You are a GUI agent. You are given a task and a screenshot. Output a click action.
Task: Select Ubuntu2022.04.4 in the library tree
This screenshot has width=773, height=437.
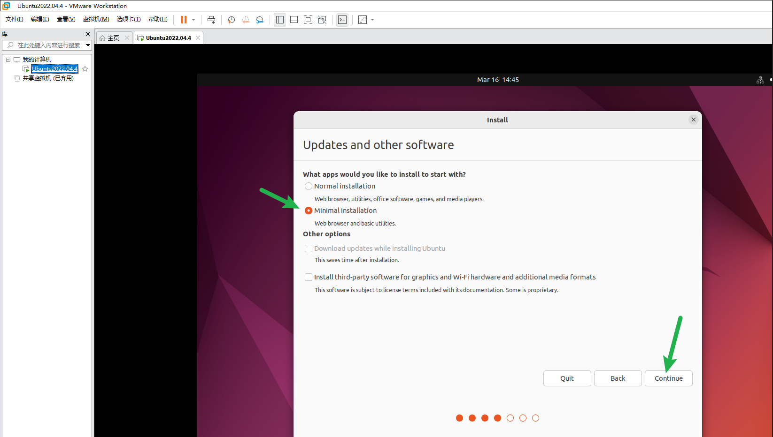tap(54, 69)
